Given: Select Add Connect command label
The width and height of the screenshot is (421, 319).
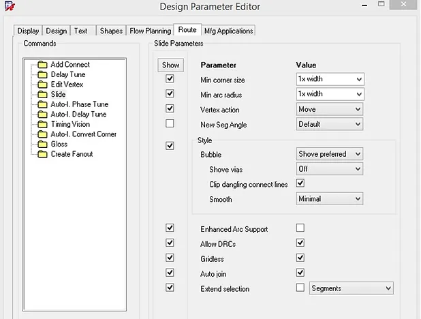Looking at the screenshot, I should point(70,65).
